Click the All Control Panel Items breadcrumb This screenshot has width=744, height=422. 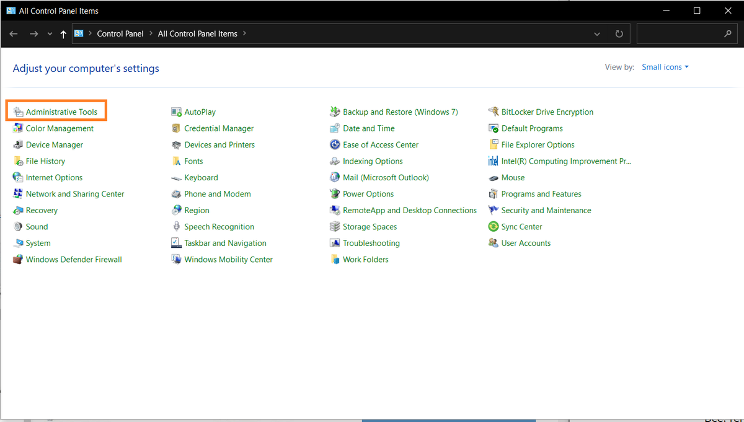[198, 33]
